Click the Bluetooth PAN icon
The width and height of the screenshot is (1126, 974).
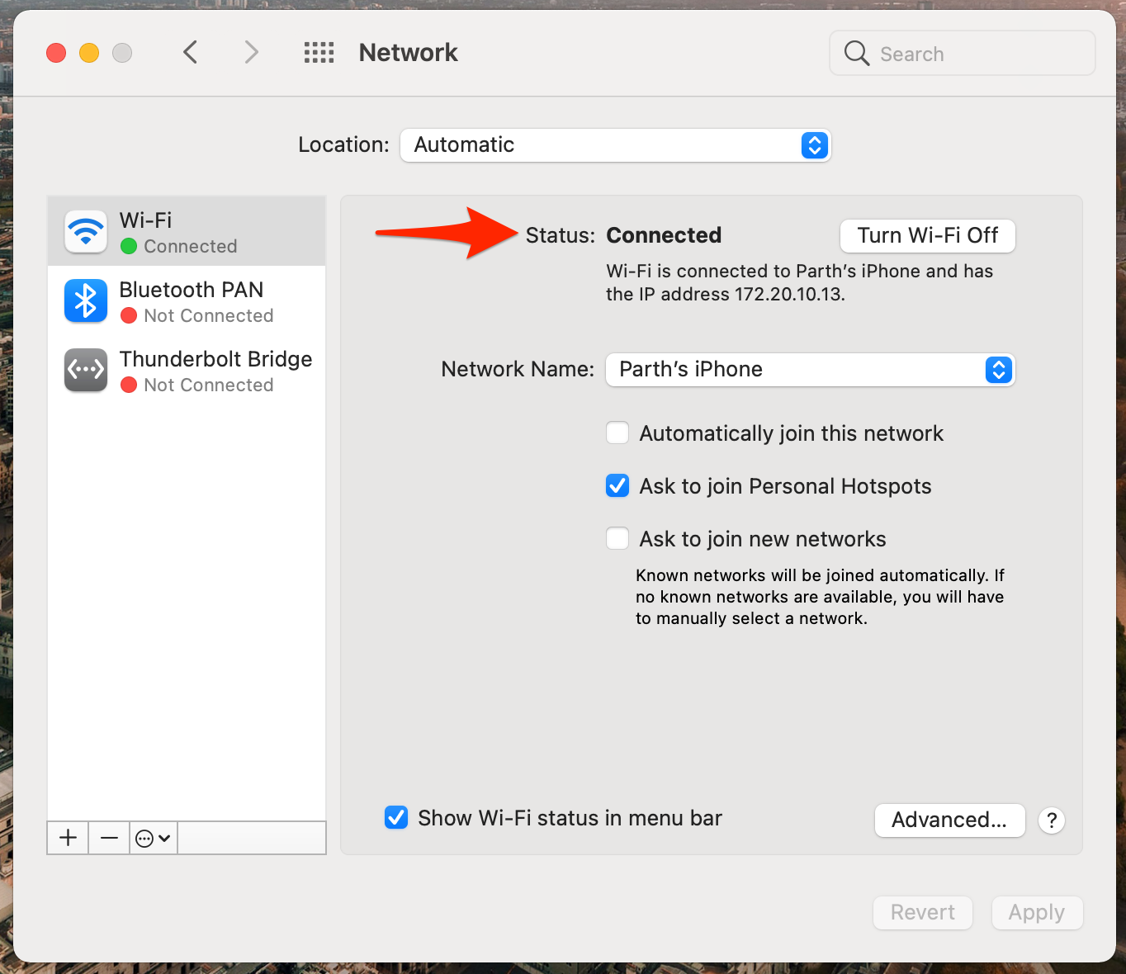(86, 301)
